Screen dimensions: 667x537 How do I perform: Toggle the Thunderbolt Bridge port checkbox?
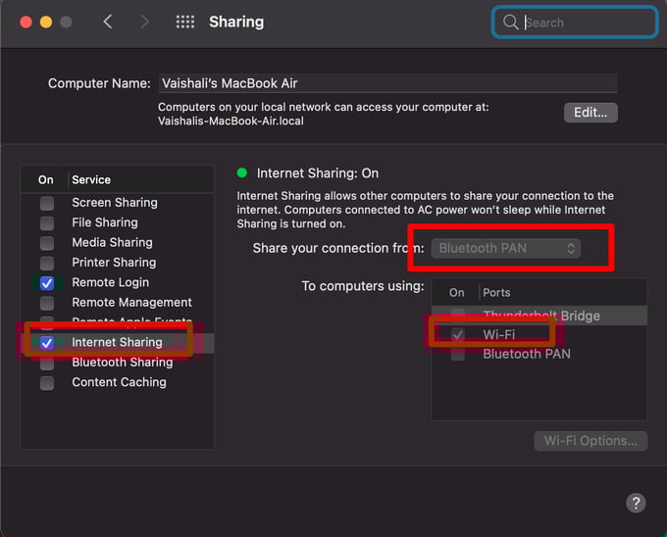click(x=458, y=316)
